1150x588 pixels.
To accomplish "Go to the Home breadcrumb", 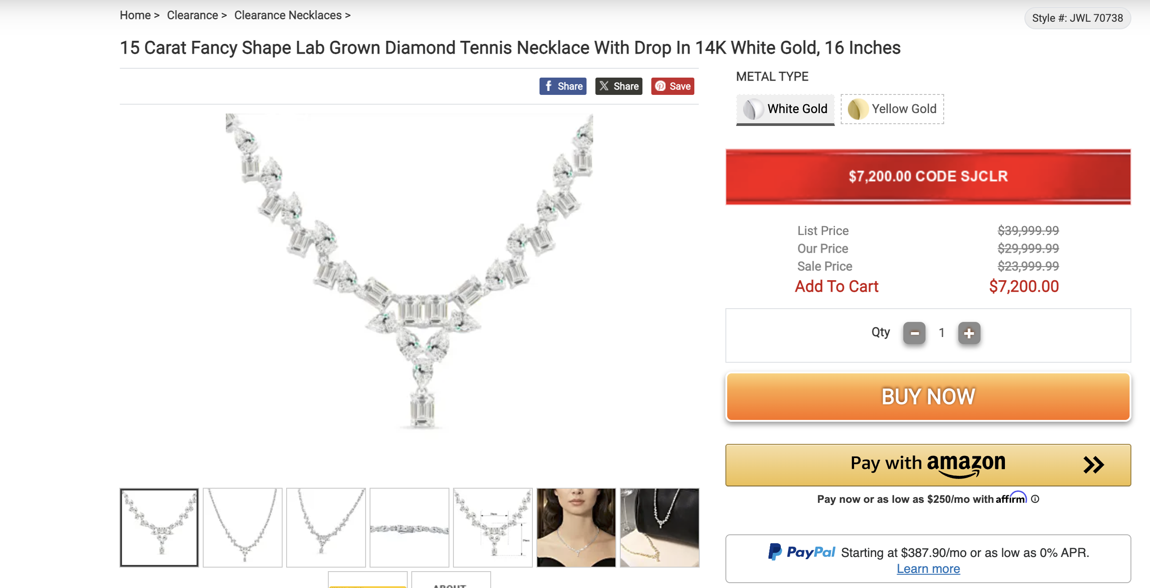I will click(135, 15).
